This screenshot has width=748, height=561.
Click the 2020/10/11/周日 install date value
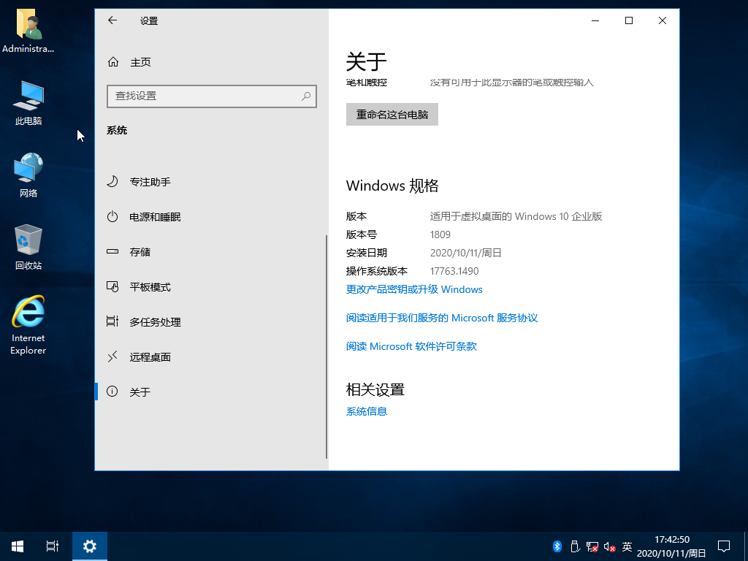[465, 253]
